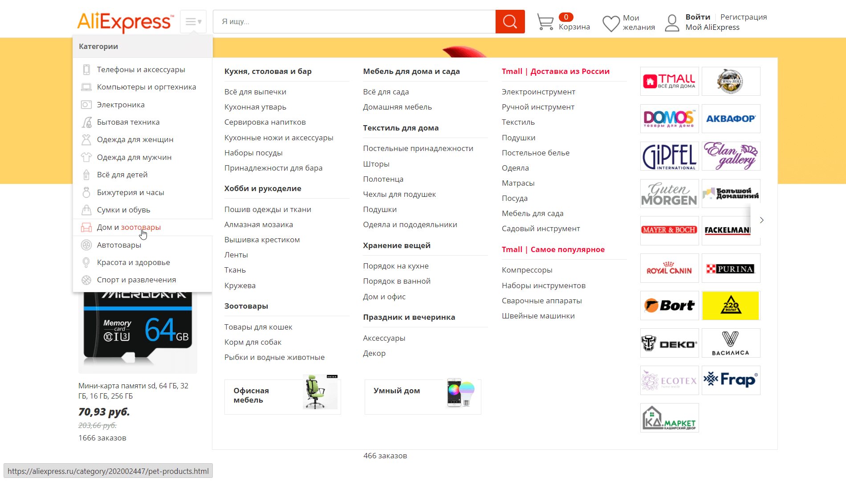Open the Frap brand logo
This screenshot has height=481, width=846.
731,380
